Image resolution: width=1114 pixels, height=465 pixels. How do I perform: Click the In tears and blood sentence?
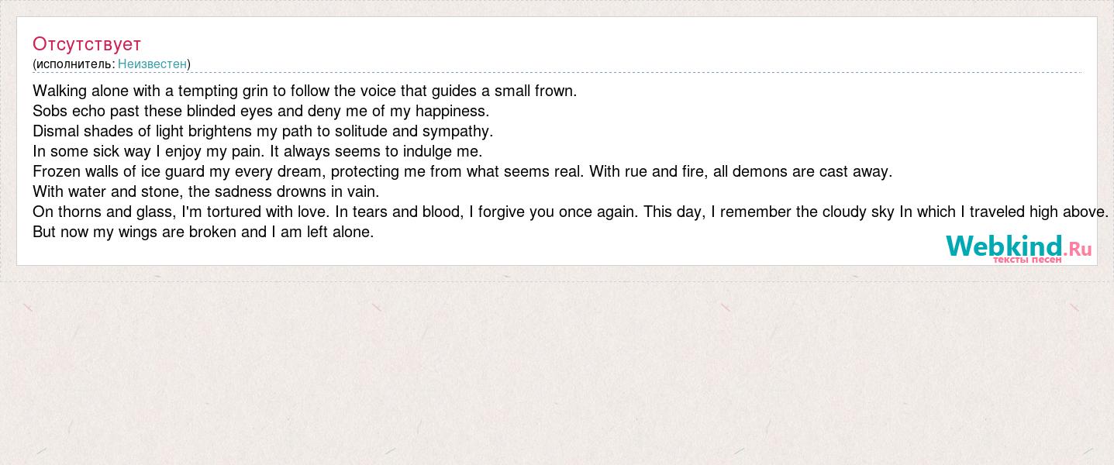[488, 212]
